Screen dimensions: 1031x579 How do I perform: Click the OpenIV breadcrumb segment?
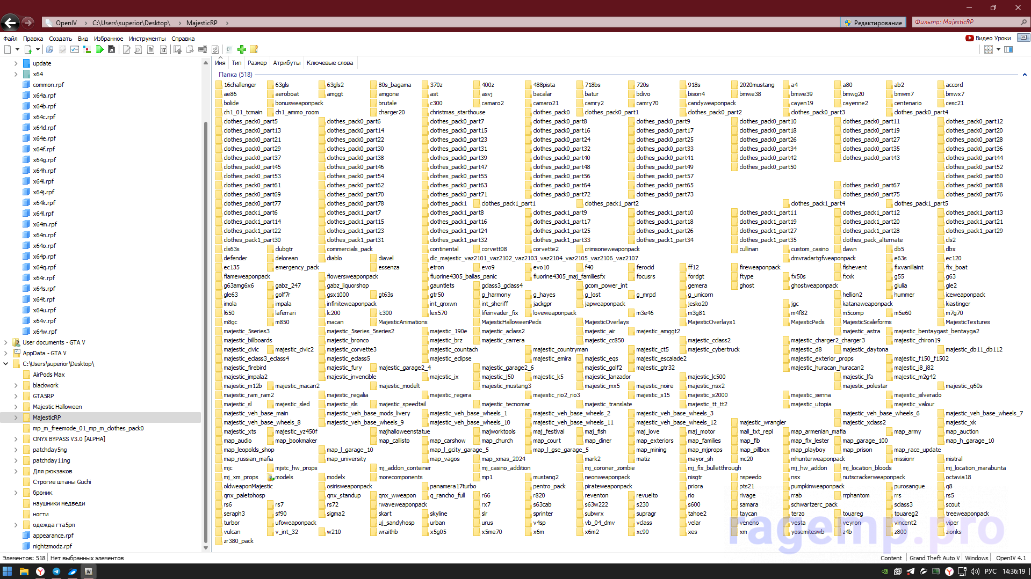click(x=66, y=23)
